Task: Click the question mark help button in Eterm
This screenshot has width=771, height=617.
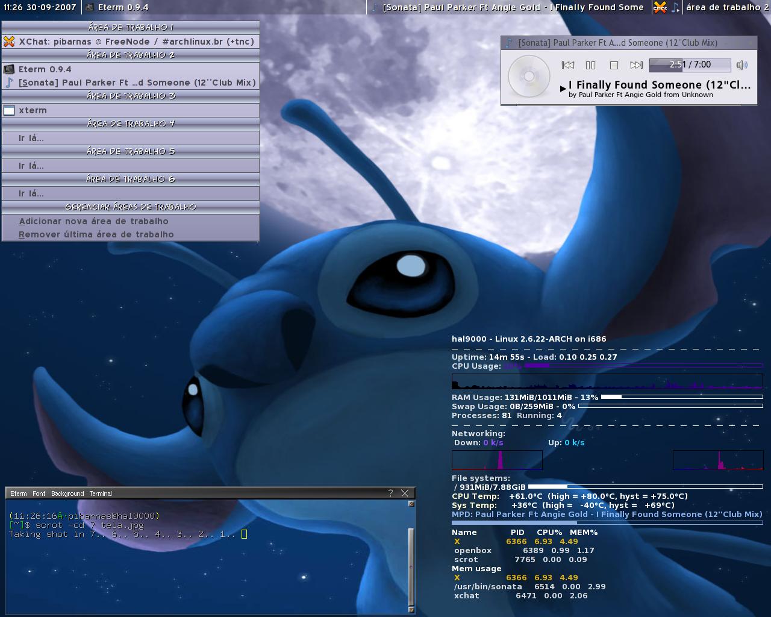Action: 390,493
